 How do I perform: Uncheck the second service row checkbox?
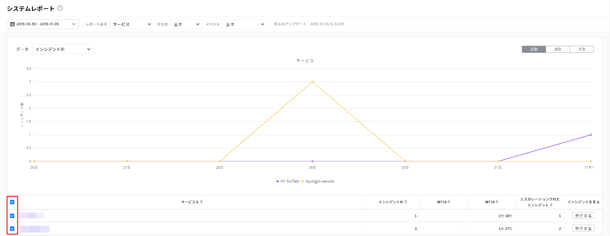point(12,229)
